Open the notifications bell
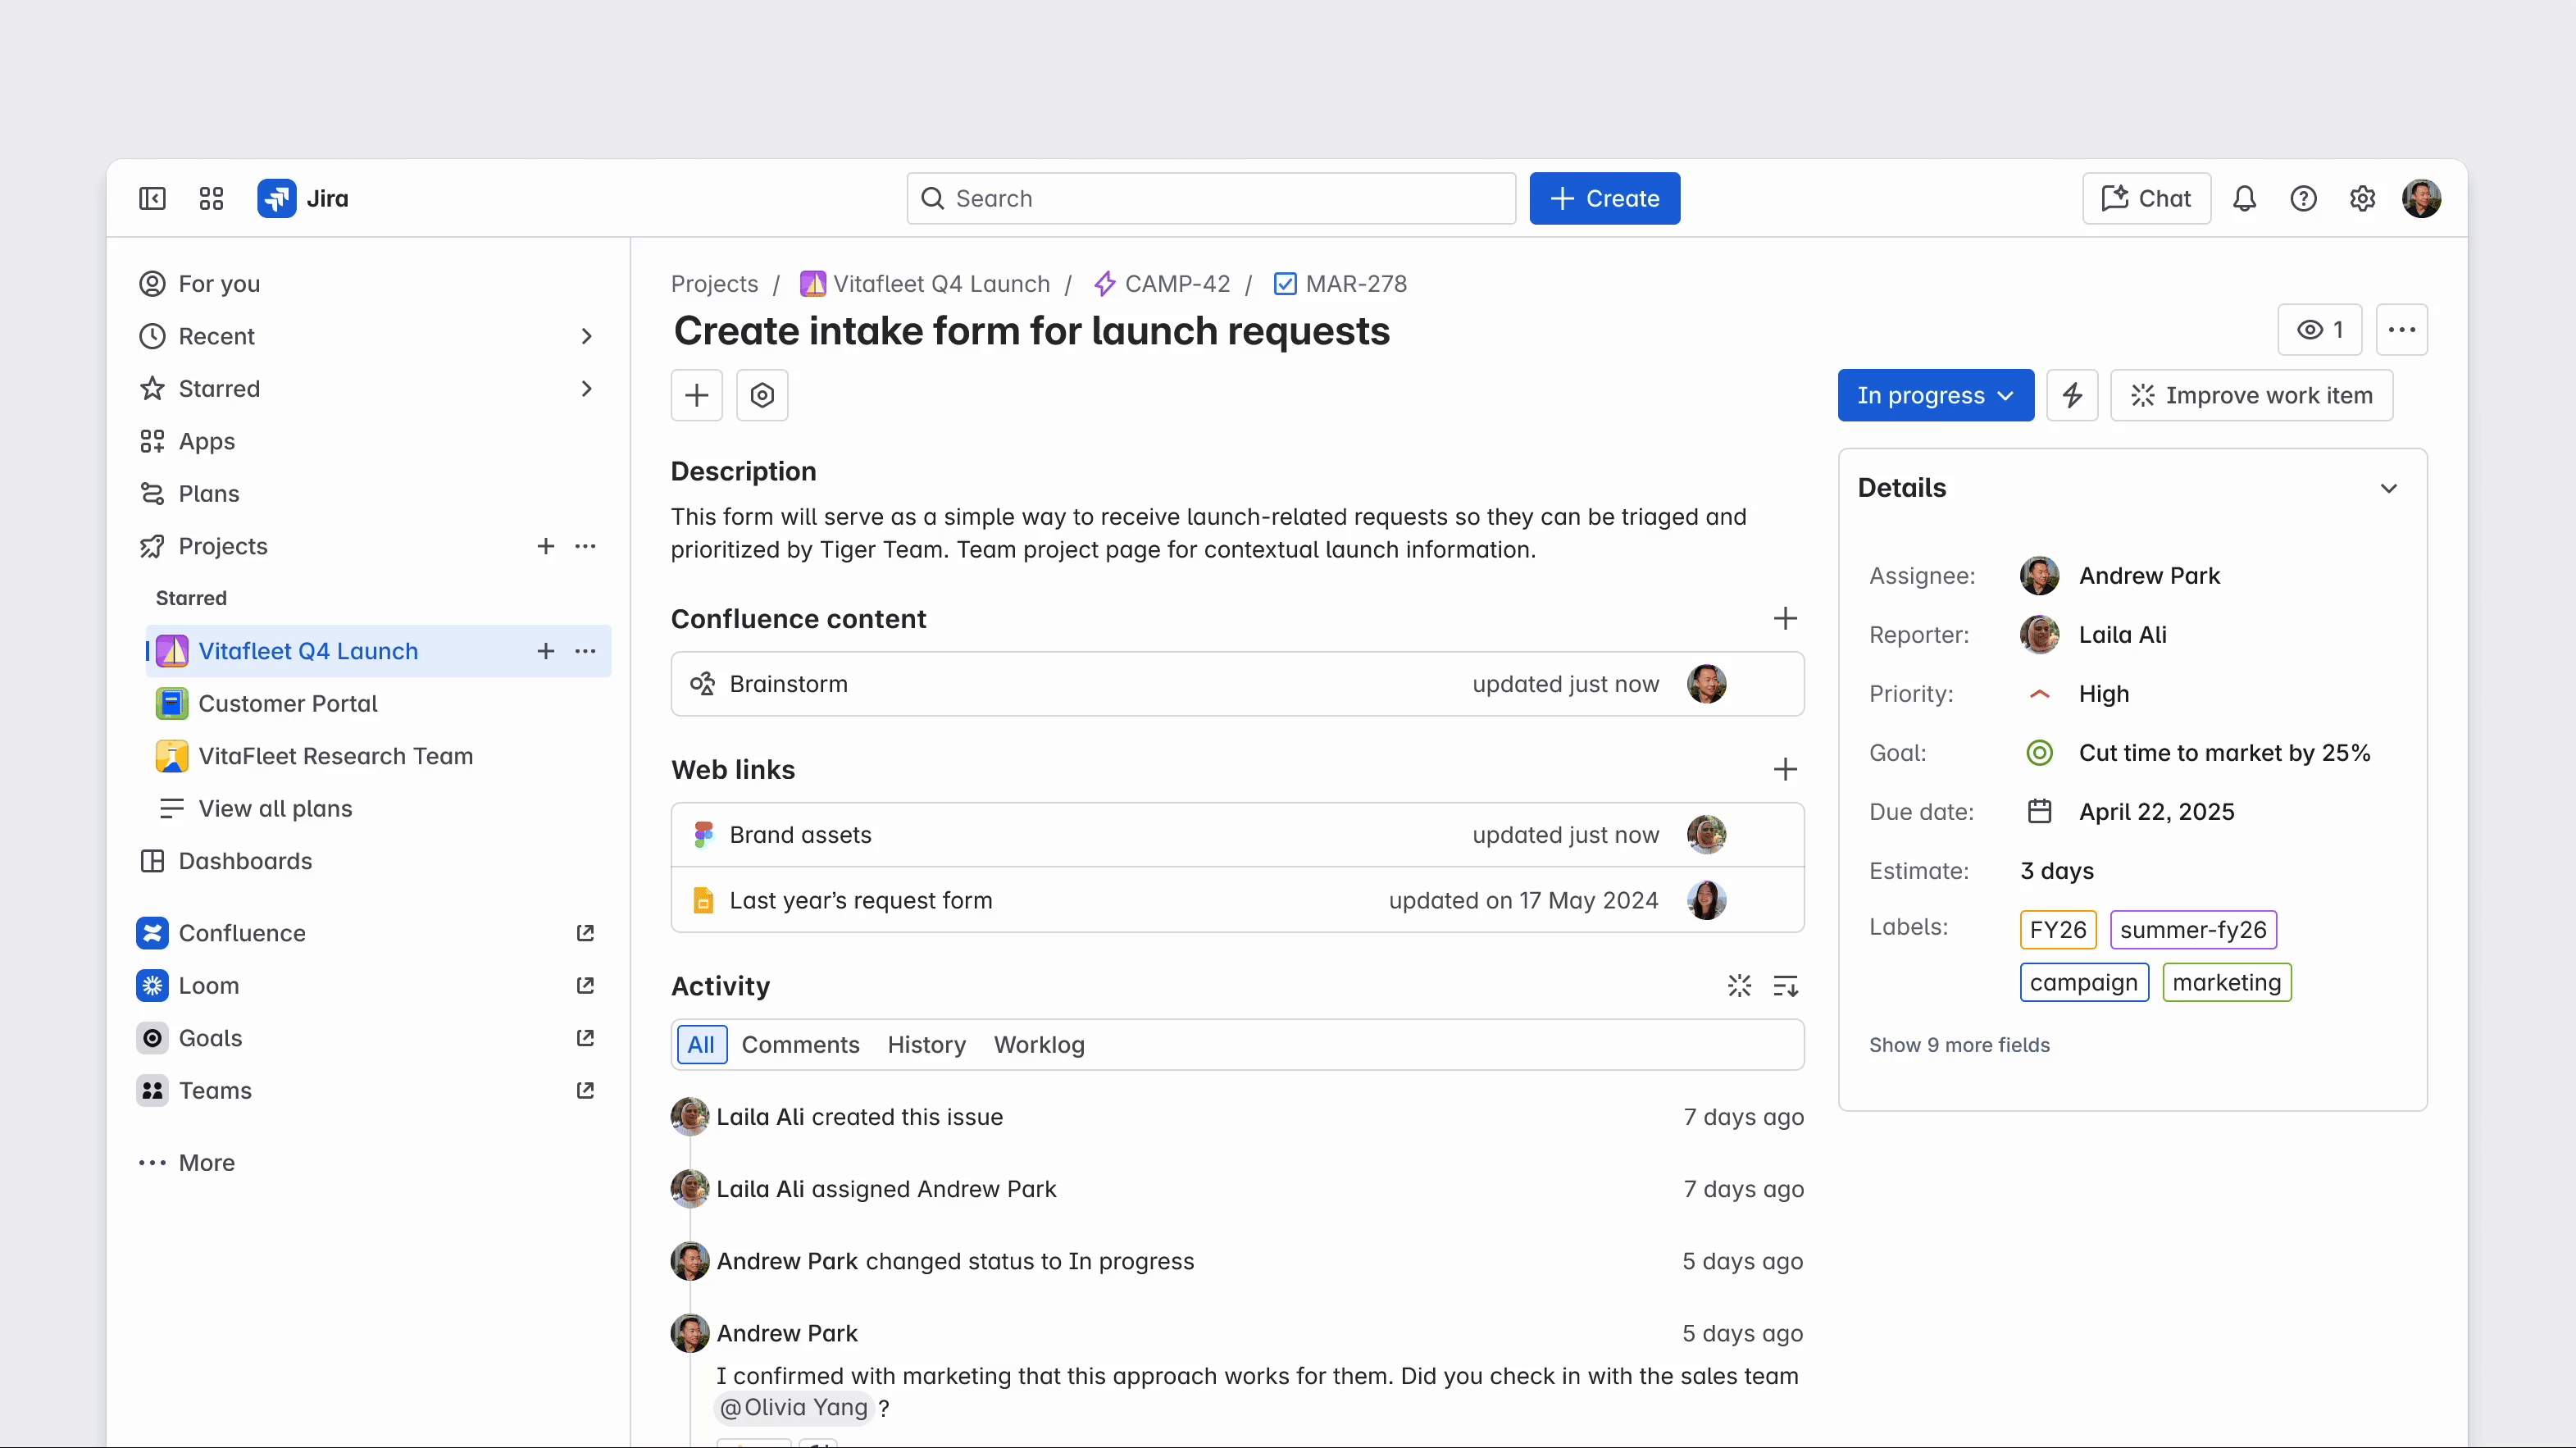2576x1448 pixels. pos(2244,198)
